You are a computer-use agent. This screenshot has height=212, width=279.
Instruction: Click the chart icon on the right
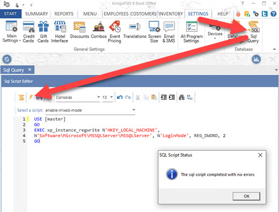[256, 59]
